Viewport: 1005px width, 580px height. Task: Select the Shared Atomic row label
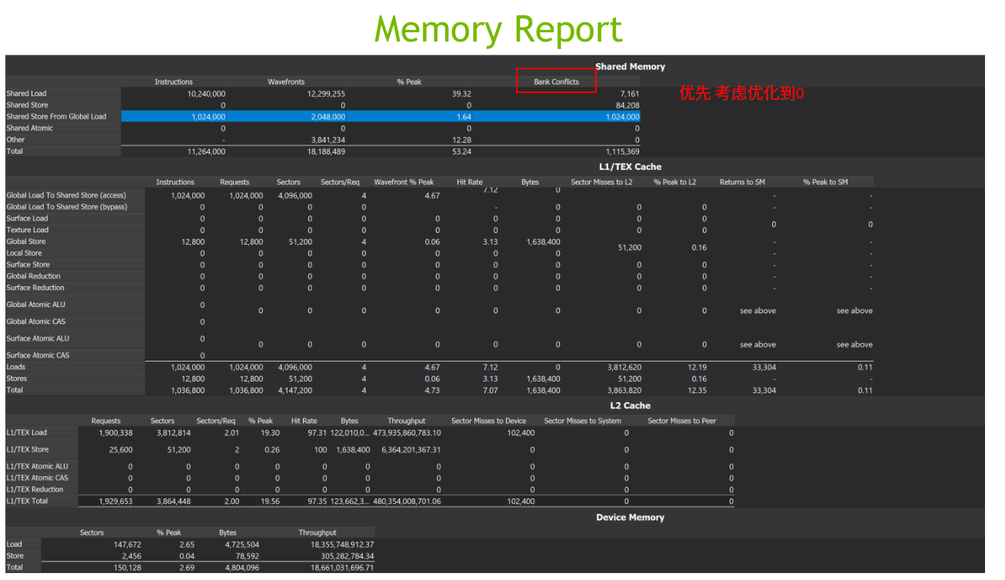click(x=30, y=128)
